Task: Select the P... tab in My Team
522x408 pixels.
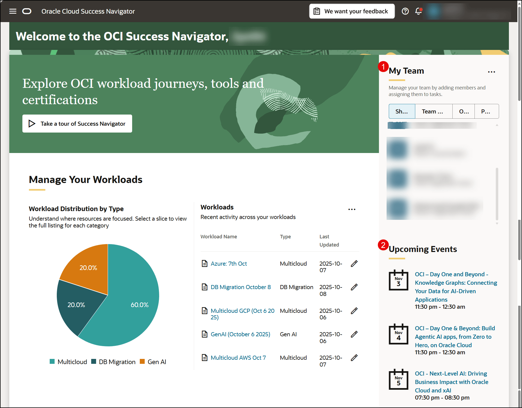Action: click(487, 111)
